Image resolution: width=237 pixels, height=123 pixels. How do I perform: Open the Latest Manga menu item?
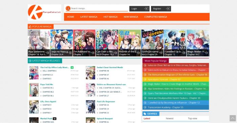coord(89,17)
